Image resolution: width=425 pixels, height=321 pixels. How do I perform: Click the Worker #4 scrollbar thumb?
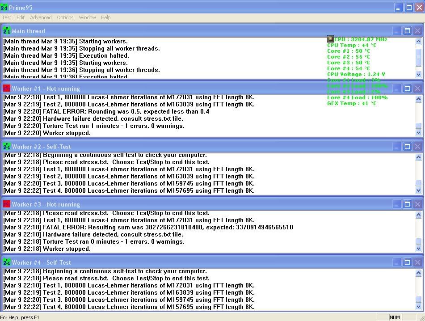pos(418,299)
